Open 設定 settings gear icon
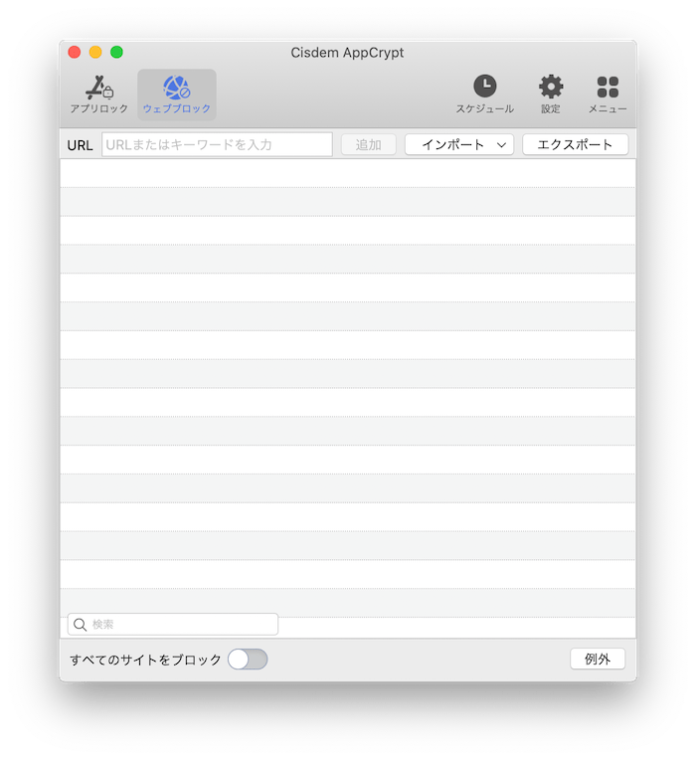696x760 pixels. (551, 87)
